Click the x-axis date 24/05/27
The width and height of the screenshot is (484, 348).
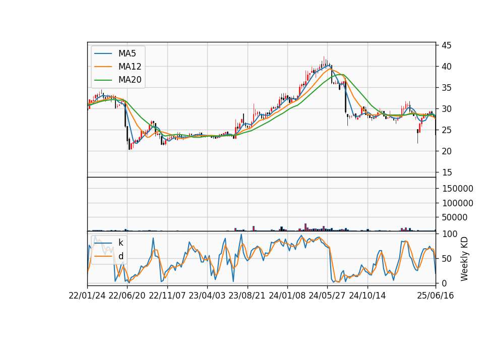pyautogui.click(x=327, y=296)
